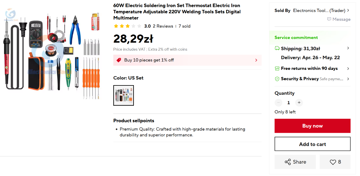Screen dimensions: 360x176
Task: Decrease quantity with the minus button
Action: coord(278,103)
